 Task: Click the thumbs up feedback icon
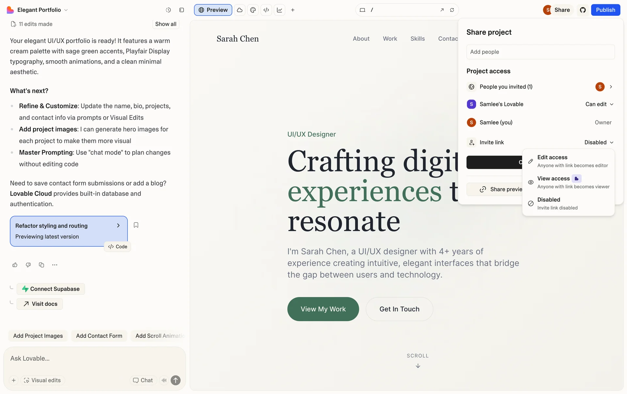point(15,265)
